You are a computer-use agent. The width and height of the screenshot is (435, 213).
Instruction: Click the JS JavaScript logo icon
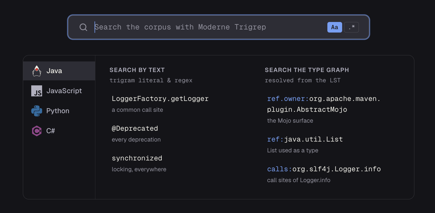point(37,91)
